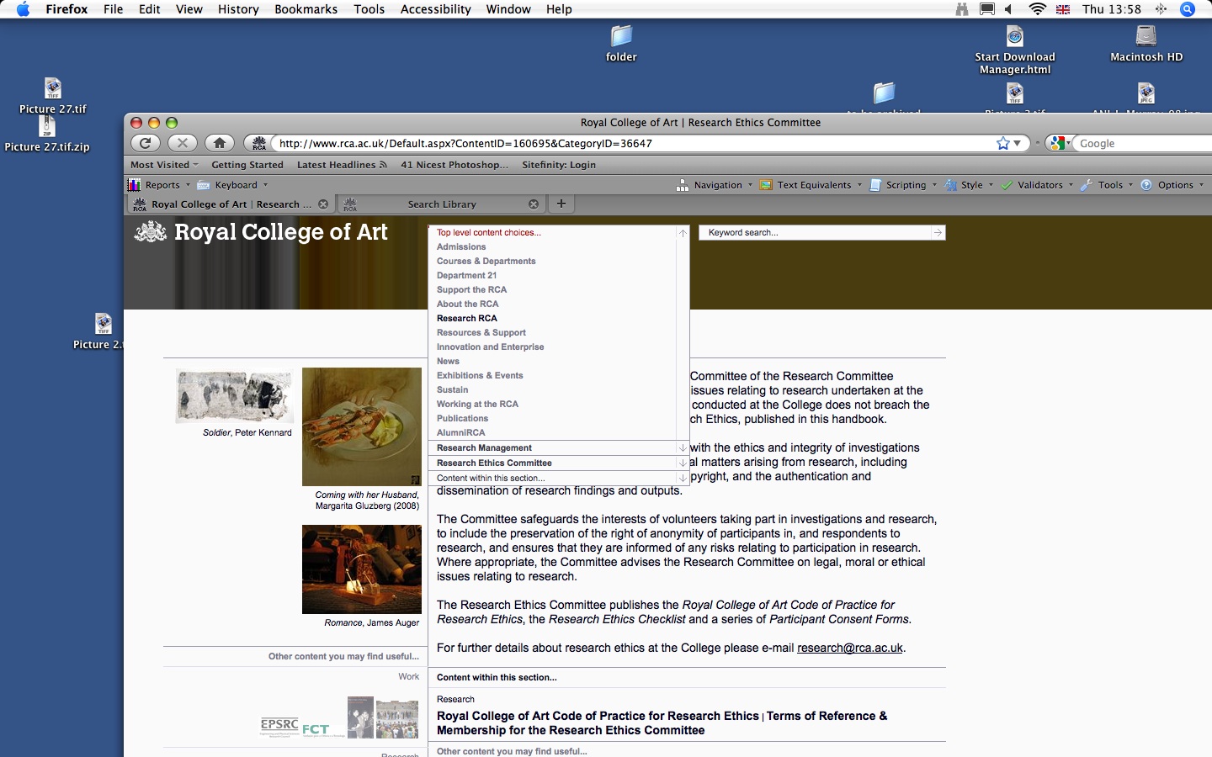The width and height of the screenshot is (1212, 757).
Task: Click the volume icon in menu bar
Action: pyautogui.click(x=1009, y=9)
